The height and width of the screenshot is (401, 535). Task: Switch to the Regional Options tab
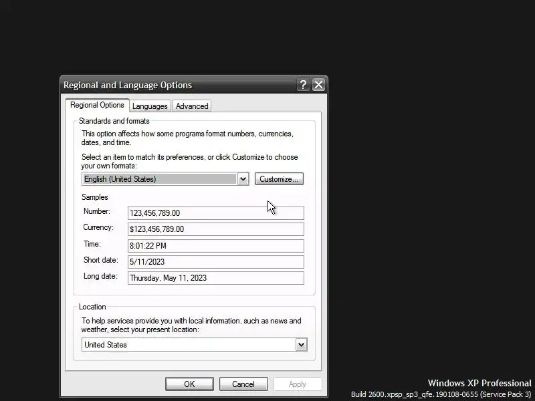coord(97,105)
